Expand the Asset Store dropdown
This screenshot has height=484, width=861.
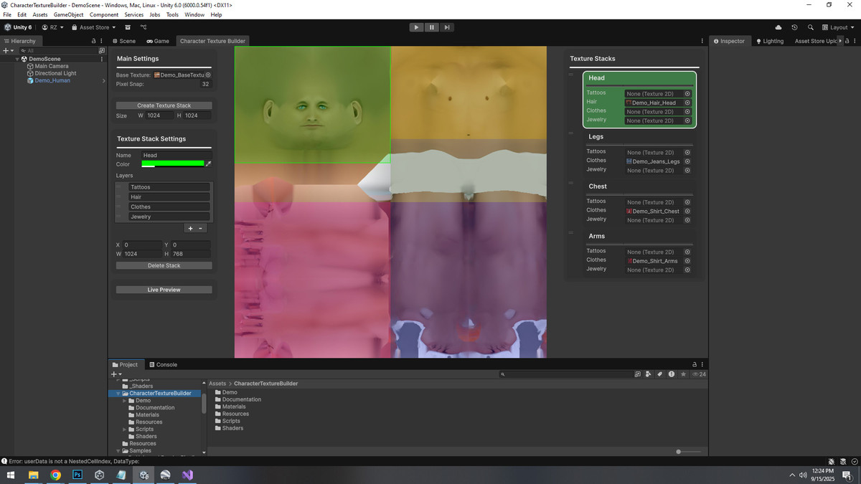94,27
